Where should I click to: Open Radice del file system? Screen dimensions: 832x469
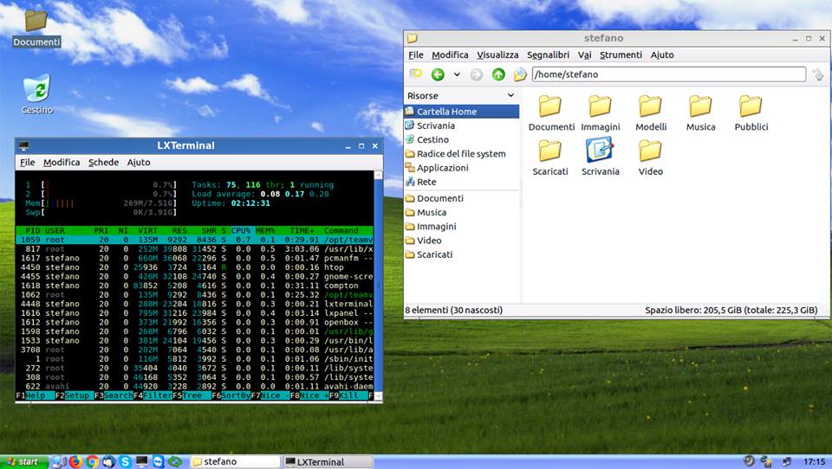455,154
